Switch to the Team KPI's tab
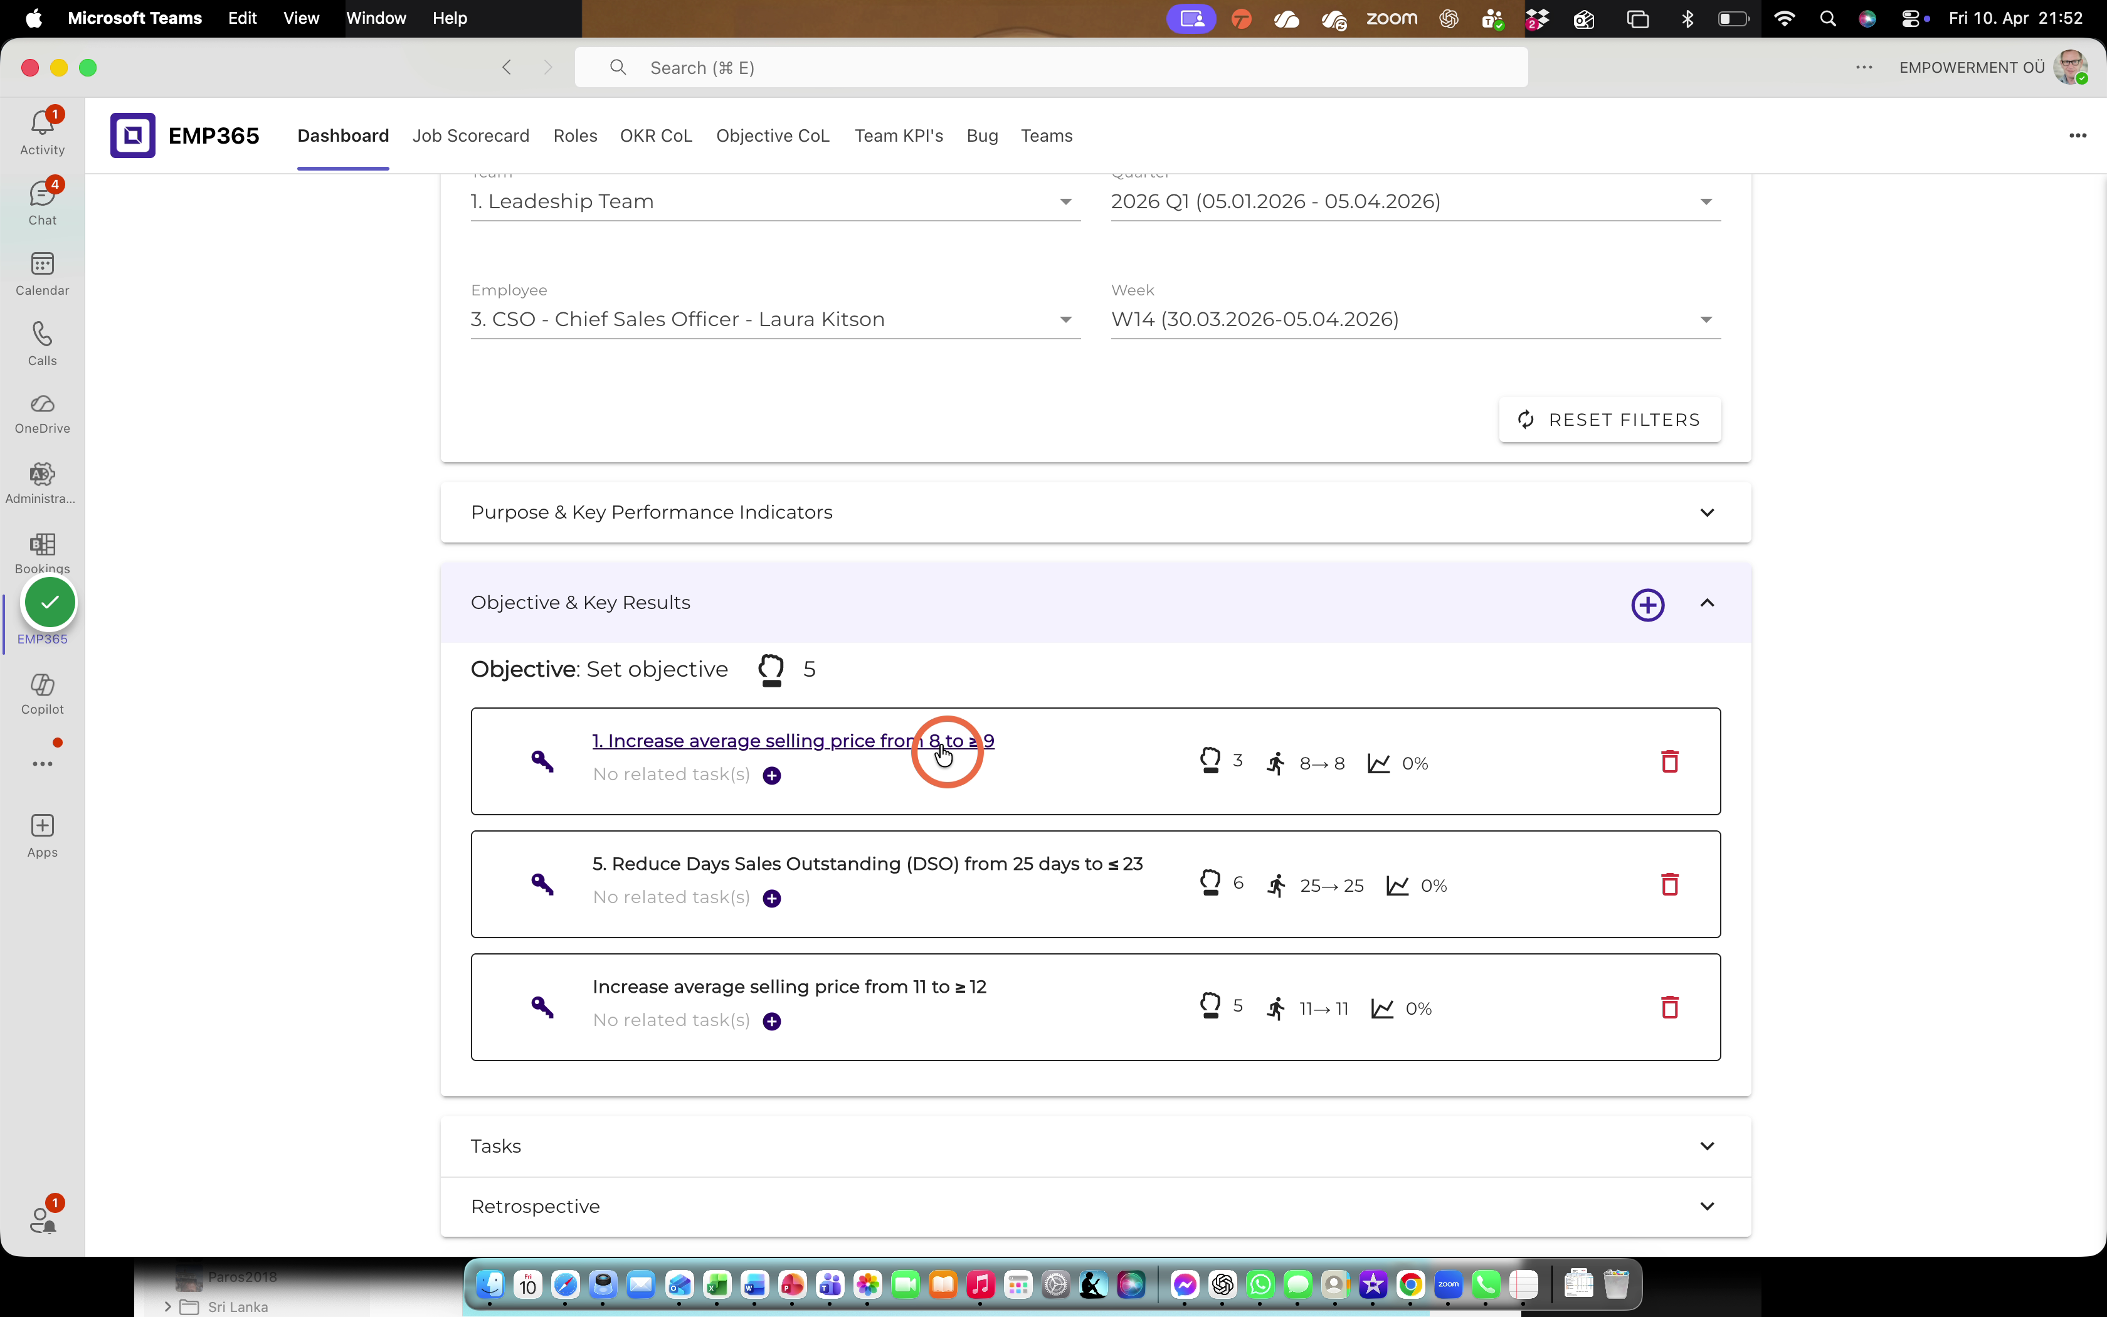Image resolution: width=2107 pixels, height=1317 pixels. click(x=899, y=136)
